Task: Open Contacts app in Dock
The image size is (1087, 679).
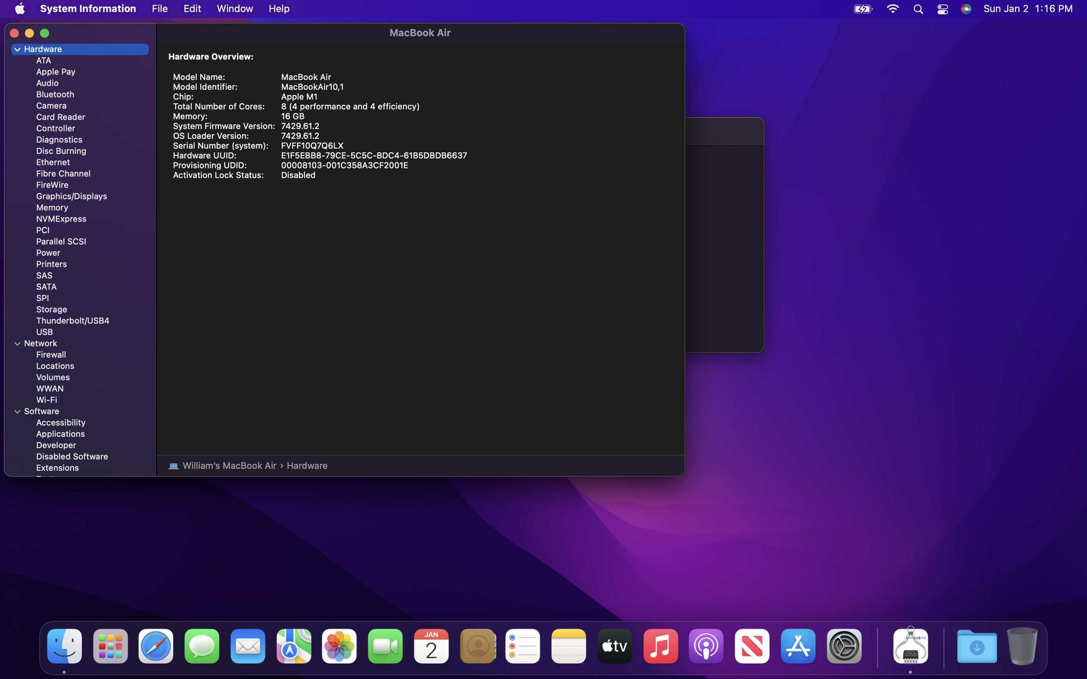Action: (x=477, y=646)
